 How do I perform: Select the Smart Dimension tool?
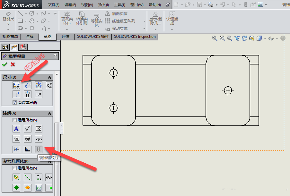pos(8,19)
